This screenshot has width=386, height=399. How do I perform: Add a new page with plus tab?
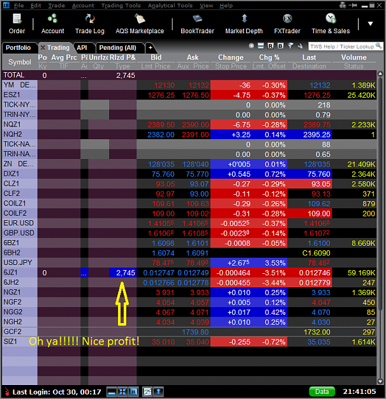(x=151, y=48)
